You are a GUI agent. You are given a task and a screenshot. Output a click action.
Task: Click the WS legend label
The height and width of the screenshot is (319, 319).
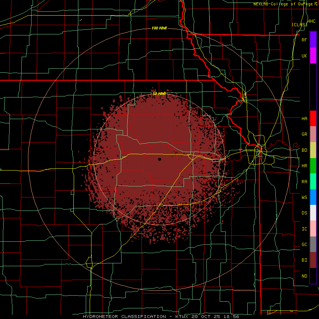[x=304, y=197]
